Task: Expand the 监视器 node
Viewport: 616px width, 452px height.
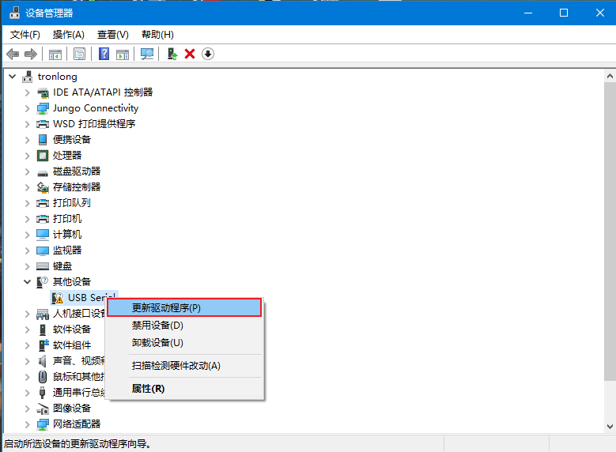Action: point(27,250)
